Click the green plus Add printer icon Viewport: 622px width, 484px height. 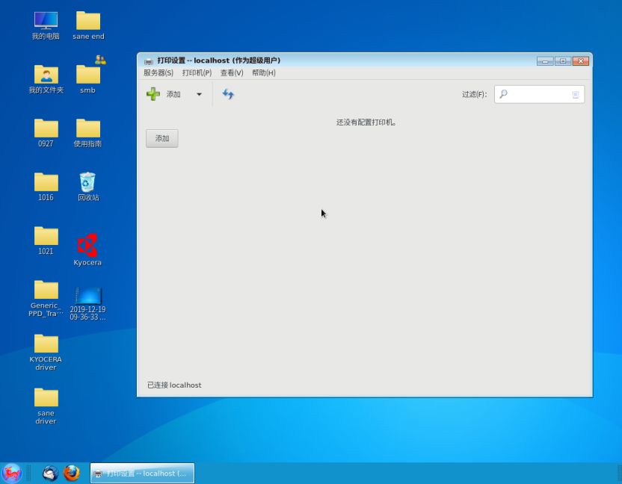[x=153, y=94]
